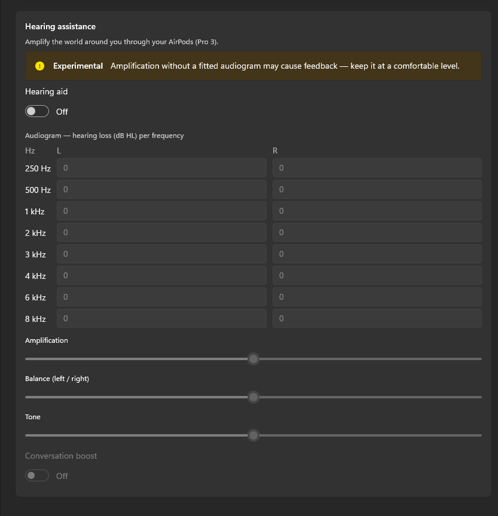Click the Balance (left / right) slider thumb
The image size is (498, 516).
(x=253, y=397)
